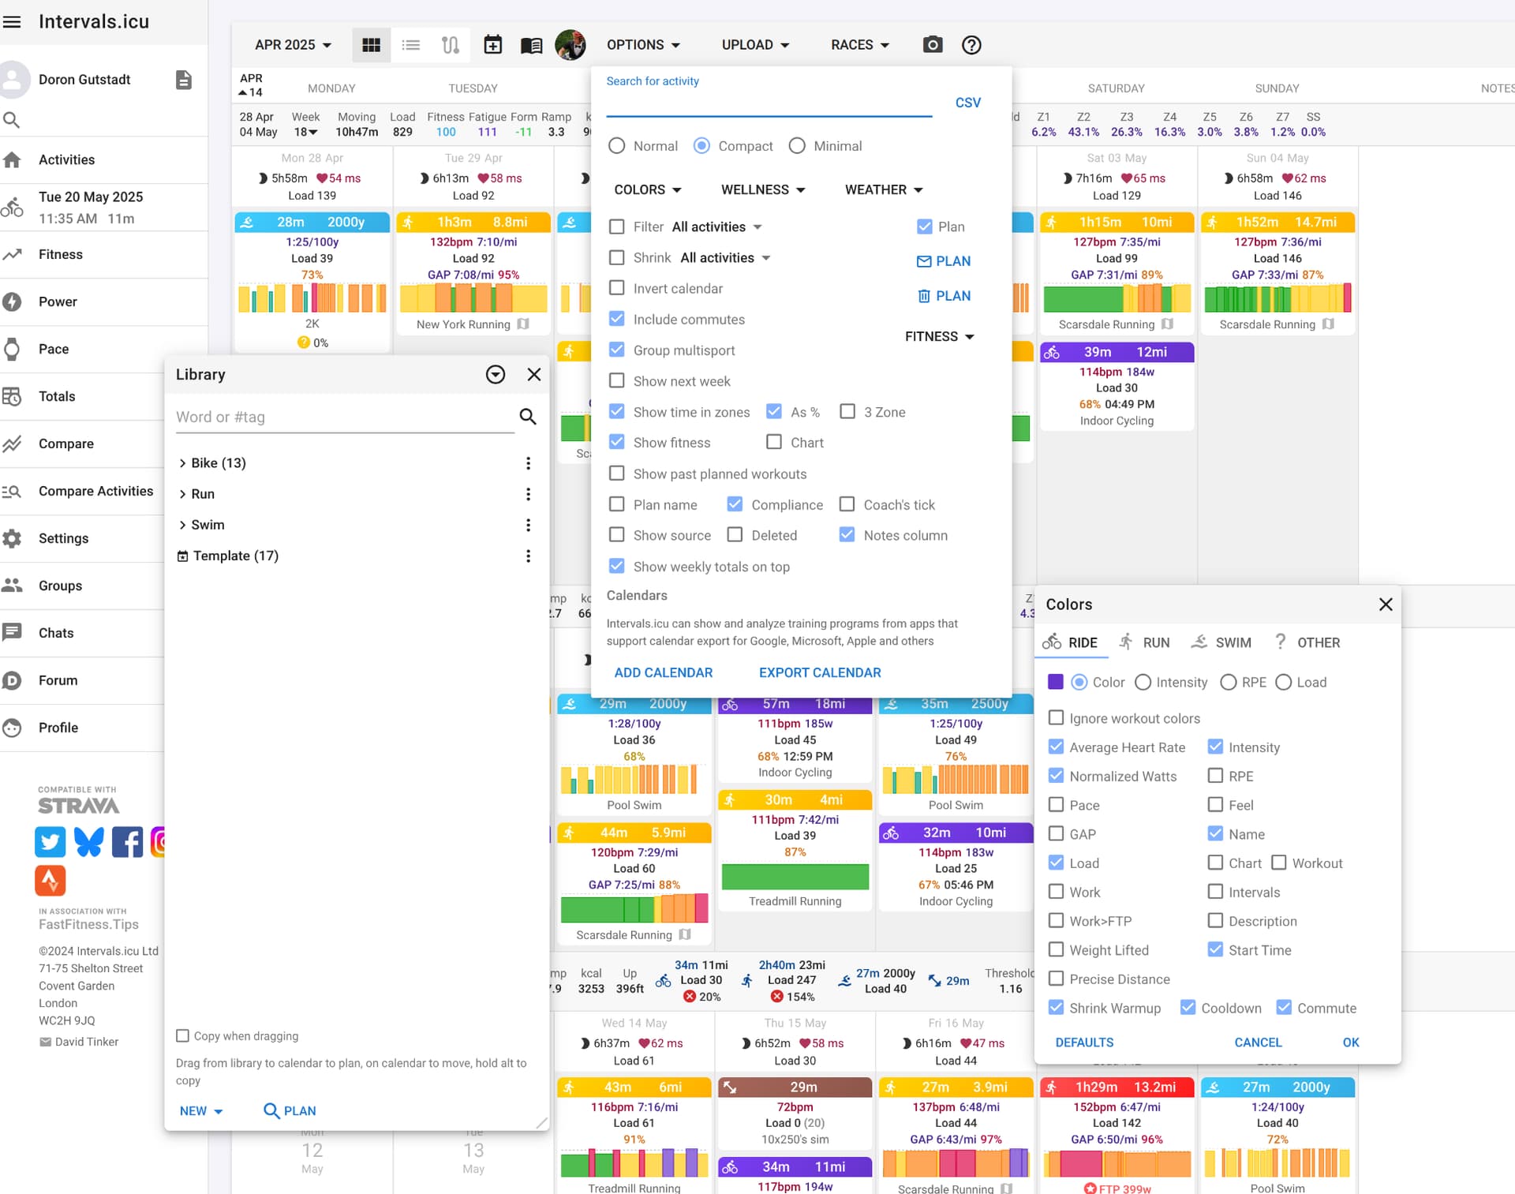Open the hamburger menu next to Intervals.icu

[x=12, y=21]
